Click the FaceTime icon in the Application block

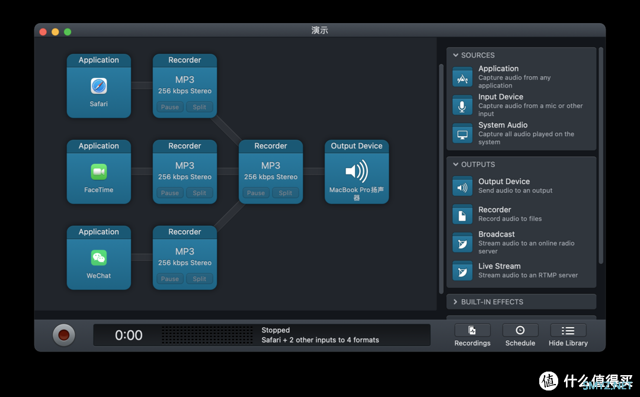click(99, 172)
